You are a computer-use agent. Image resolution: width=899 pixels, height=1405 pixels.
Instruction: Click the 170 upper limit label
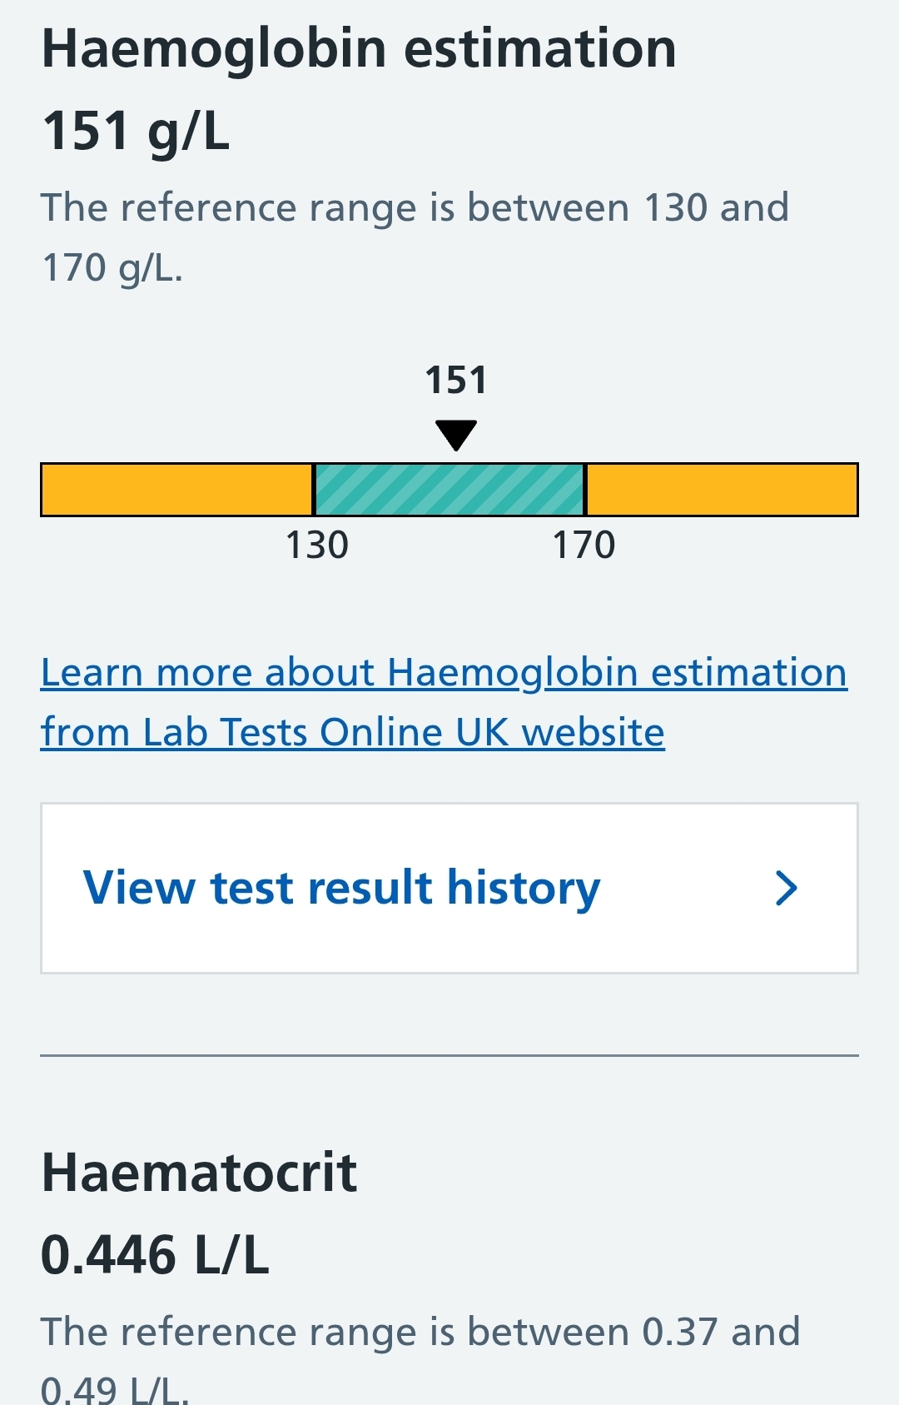(584, 545)
